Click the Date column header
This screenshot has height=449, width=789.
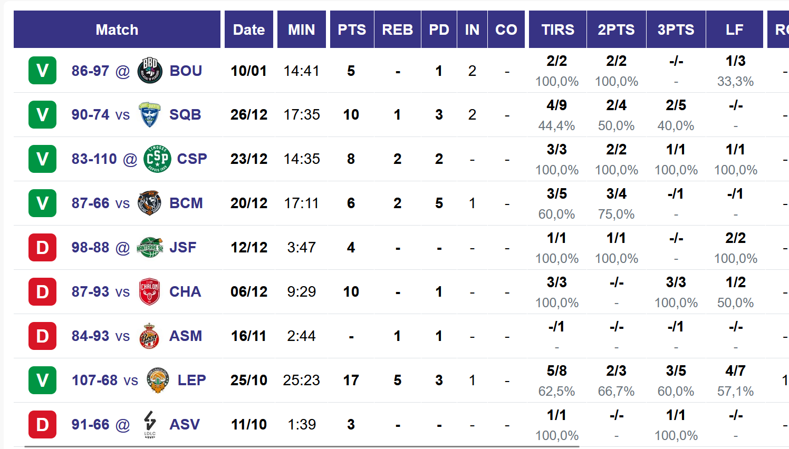tap(249, 30)
